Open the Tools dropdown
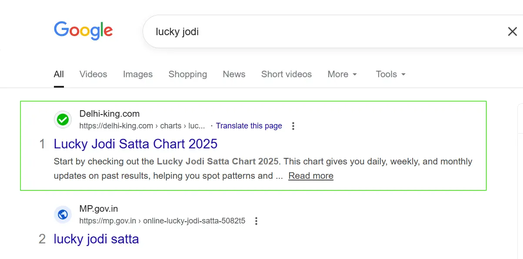 [390, 74]
